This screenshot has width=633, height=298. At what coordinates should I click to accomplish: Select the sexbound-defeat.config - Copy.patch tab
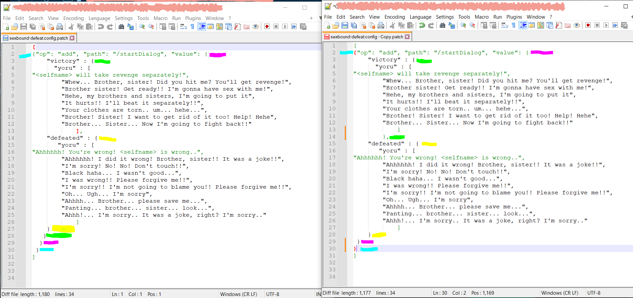[366, 37]
